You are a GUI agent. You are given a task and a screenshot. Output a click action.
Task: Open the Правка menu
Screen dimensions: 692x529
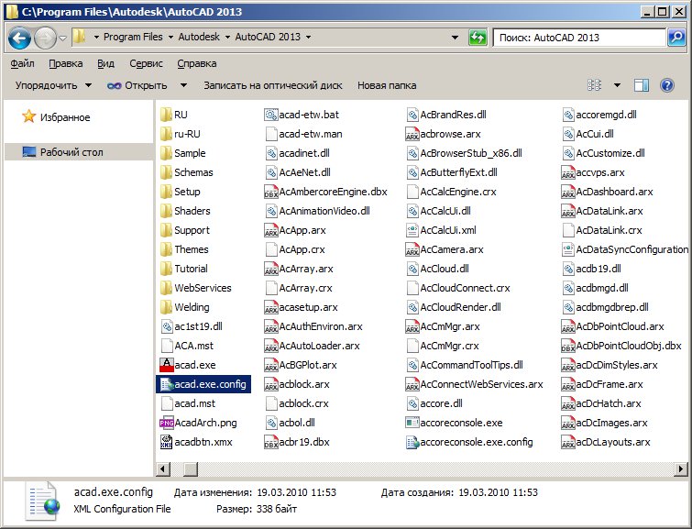tap(66, 63)
